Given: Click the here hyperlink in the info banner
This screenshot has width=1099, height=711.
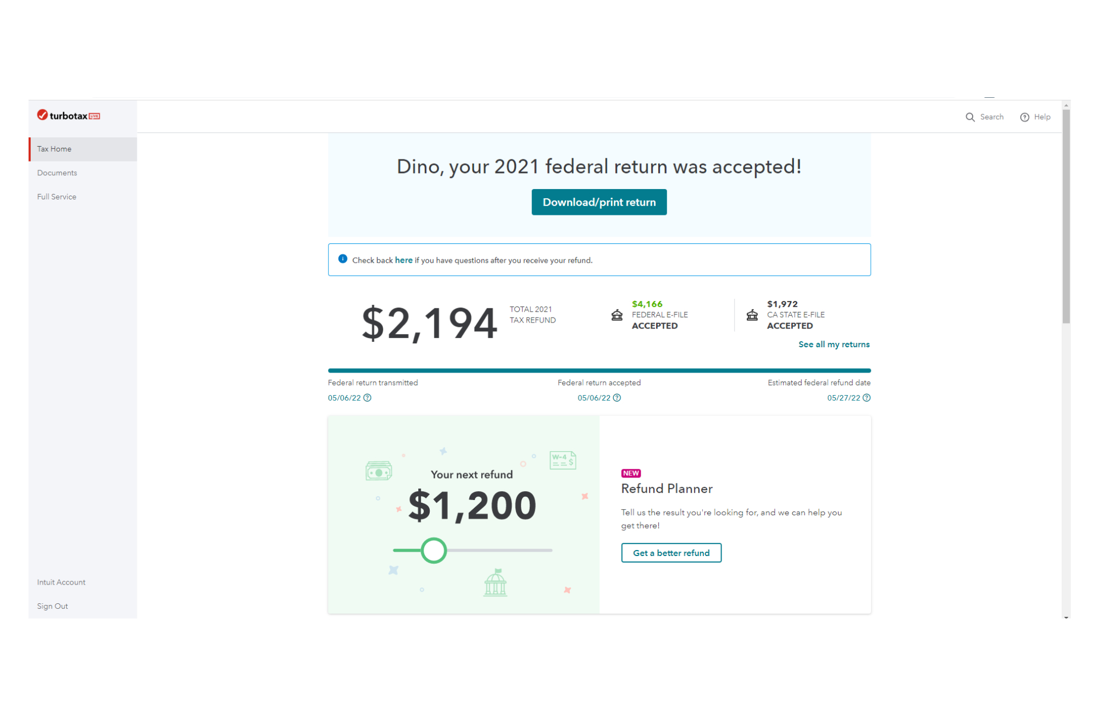Looking at the screenshot, I should click(x=403, y=259).
